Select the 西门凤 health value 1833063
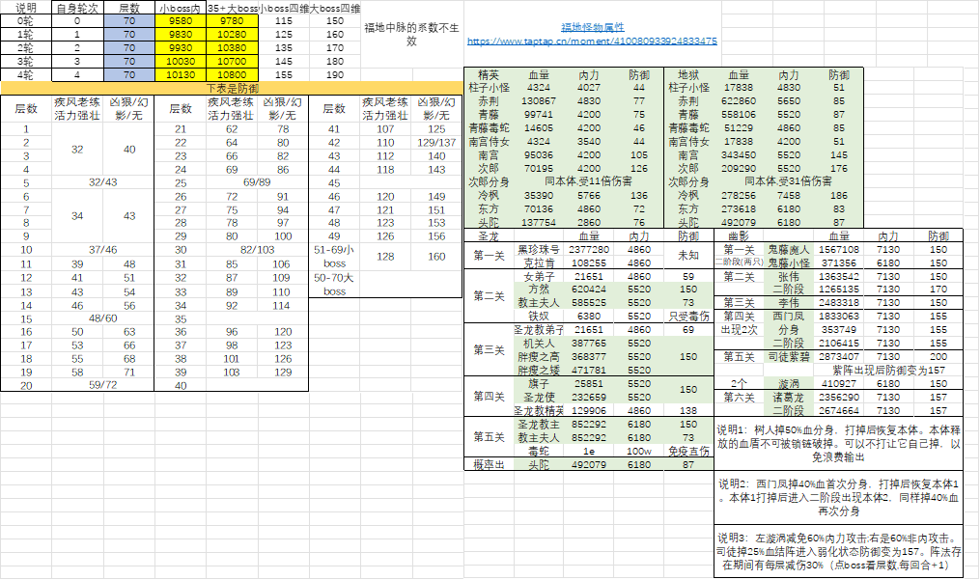This screenshot has width=980, height=580. 839,317
